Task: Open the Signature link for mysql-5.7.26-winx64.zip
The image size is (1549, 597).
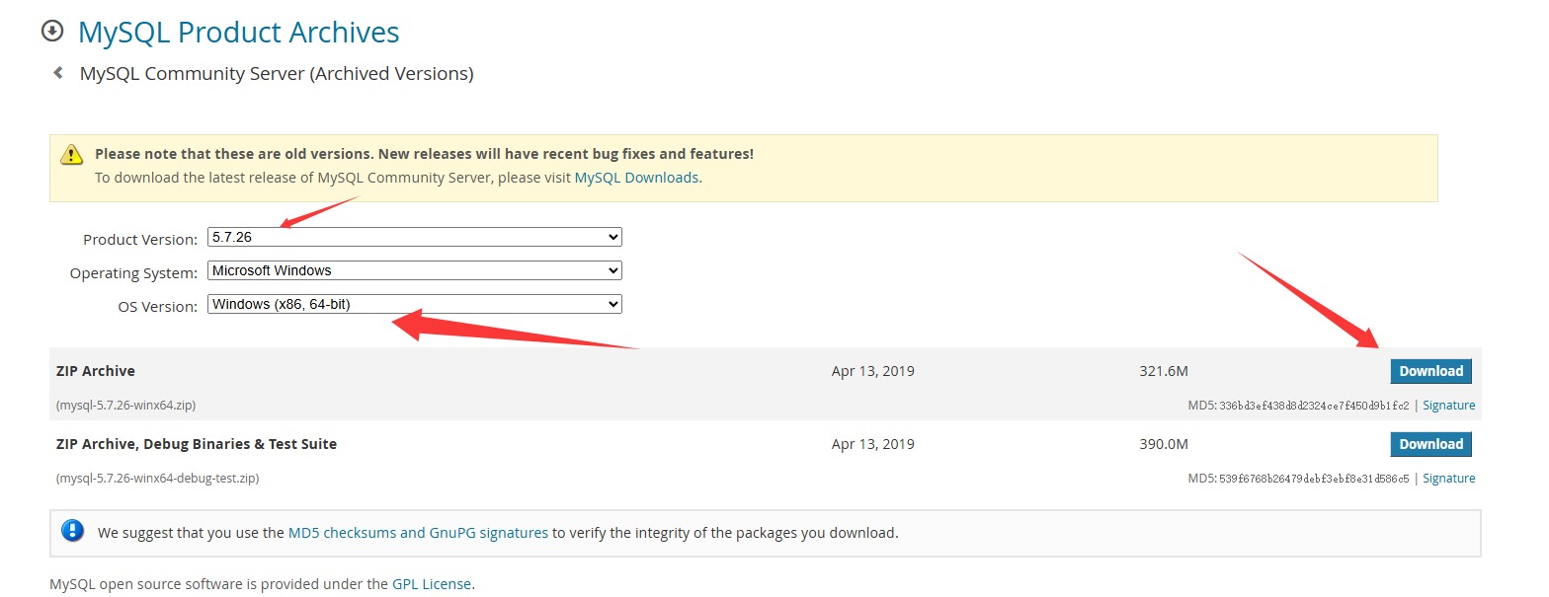Action: [x=1448, y=406]
